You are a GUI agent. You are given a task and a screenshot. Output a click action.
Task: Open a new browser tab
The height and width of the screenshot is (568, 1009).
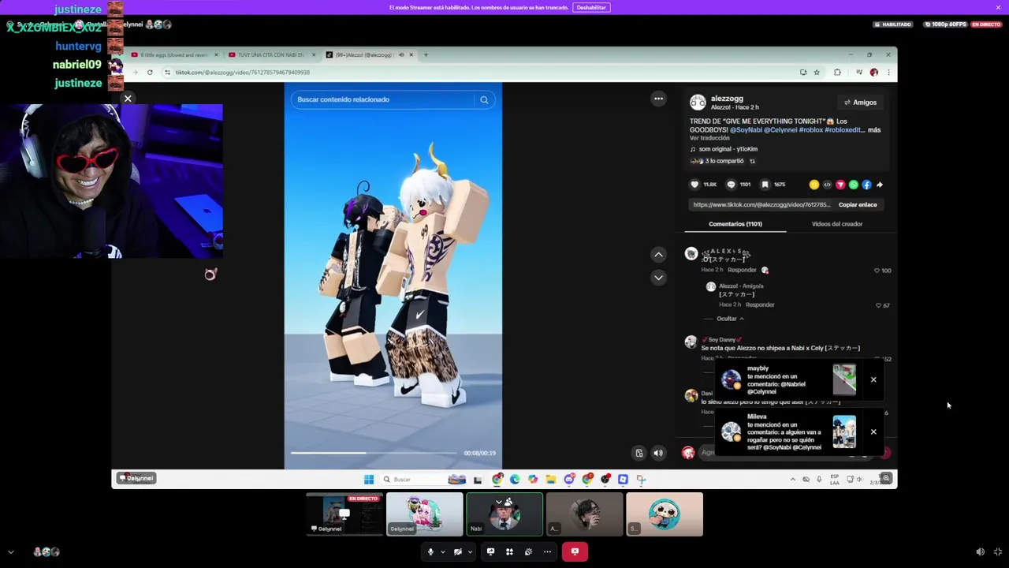426,54
